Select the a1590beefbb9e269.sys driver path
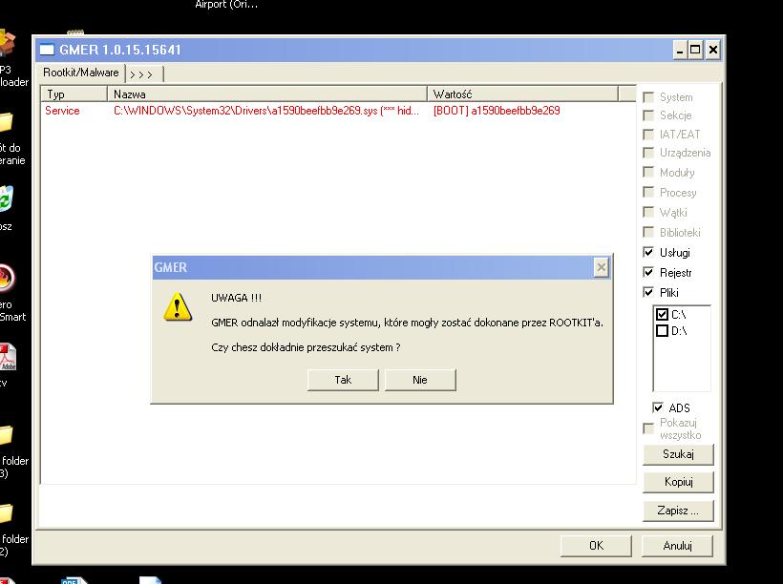783x584 pixels. pyautogui.click(x=266, y=111)
